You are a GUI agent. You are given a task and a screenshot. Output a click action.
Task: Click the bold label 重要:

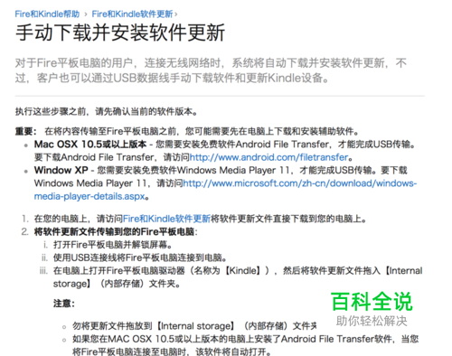coord(26,131)
